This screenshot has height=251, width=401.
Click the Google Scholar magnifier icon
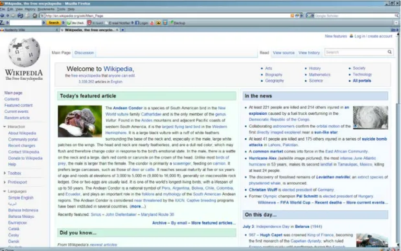396,16
